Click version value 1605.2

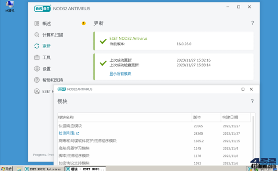point(199,141)
